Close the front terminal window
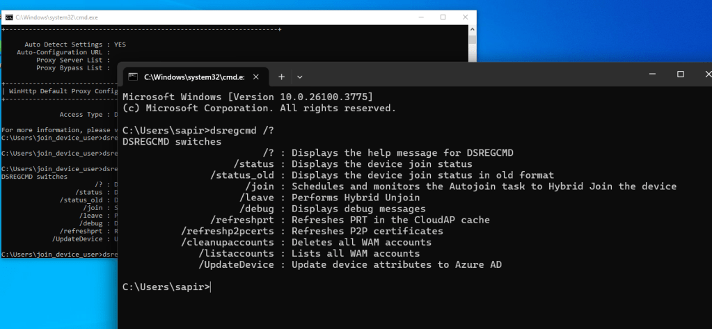The width and height of the screenshot is (712, 329). tap(706, 74)
